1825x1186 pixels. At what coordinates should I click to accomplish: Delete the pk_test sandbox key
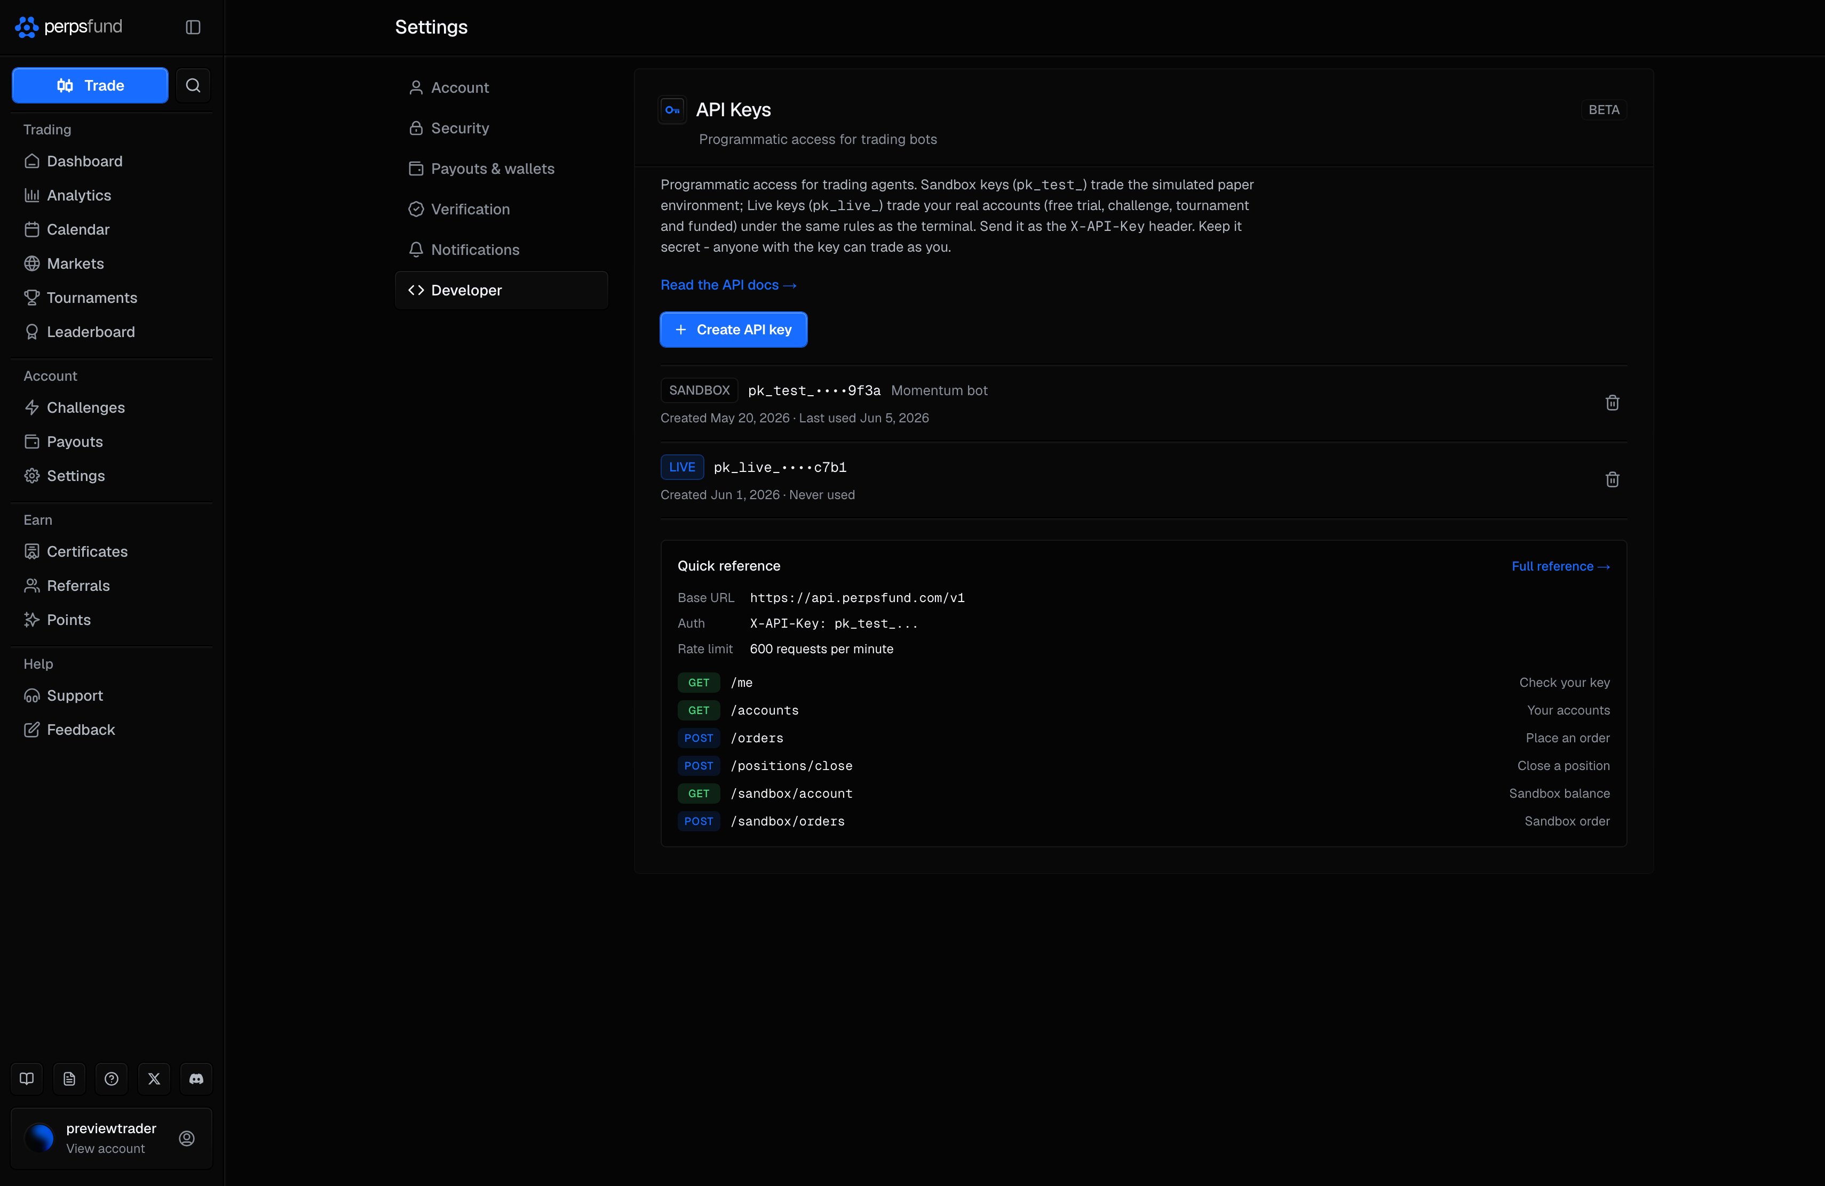1612,403
